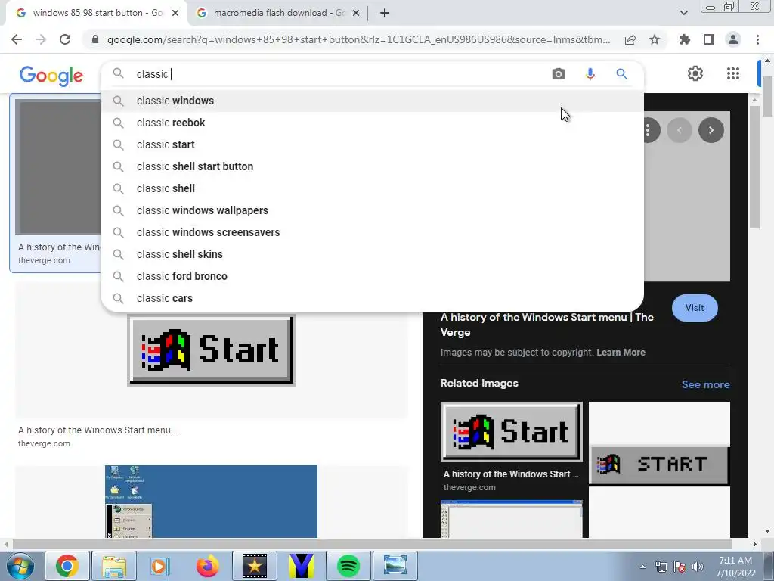
Task: Select suggestion classic start
Action: pyautogui.click(x=372, y=144)
